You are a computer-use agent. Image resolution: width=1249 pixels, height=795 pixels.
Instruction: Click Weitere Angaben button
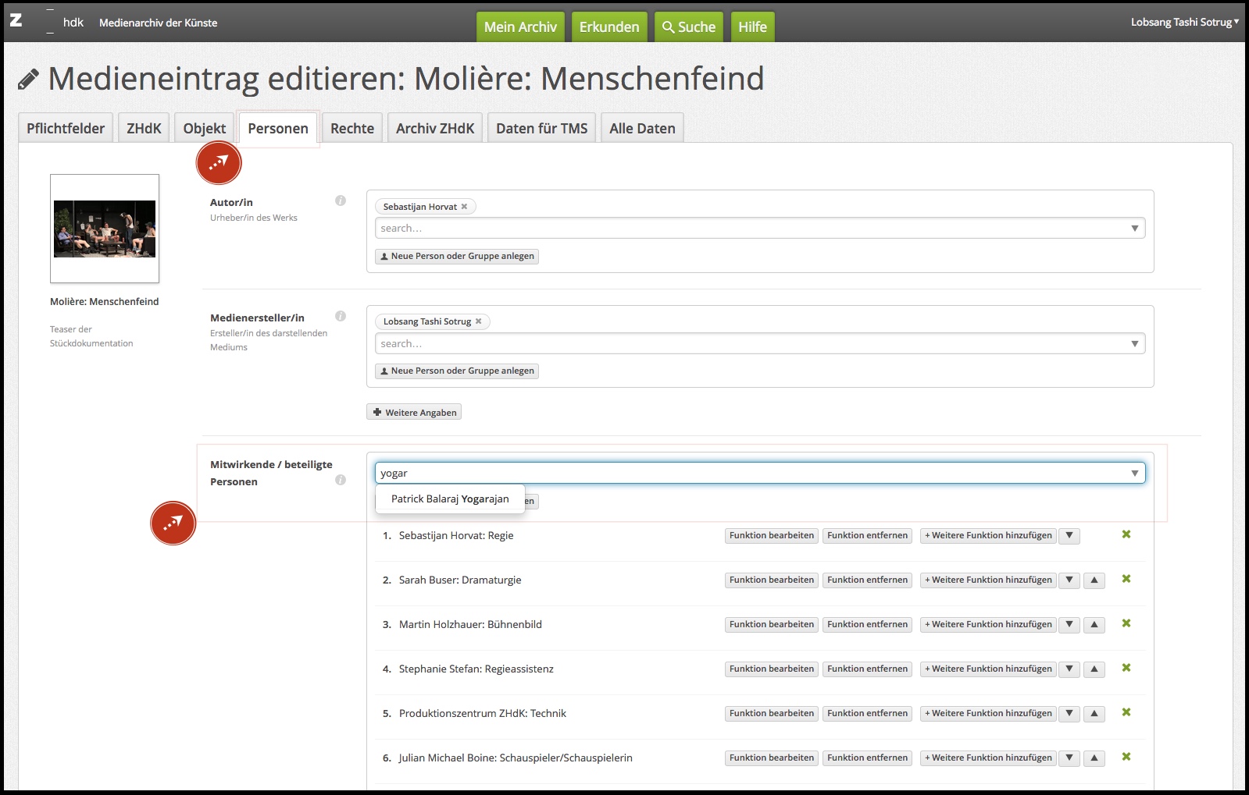pos(414,413)
